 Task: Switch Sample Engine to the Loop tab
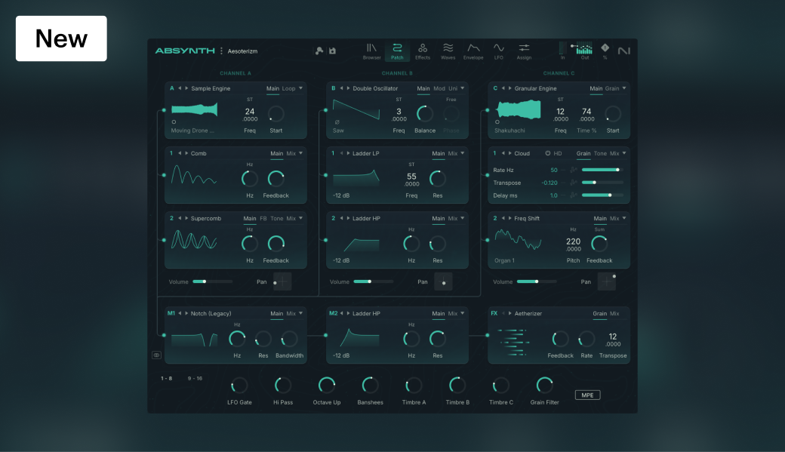(288, 88)
